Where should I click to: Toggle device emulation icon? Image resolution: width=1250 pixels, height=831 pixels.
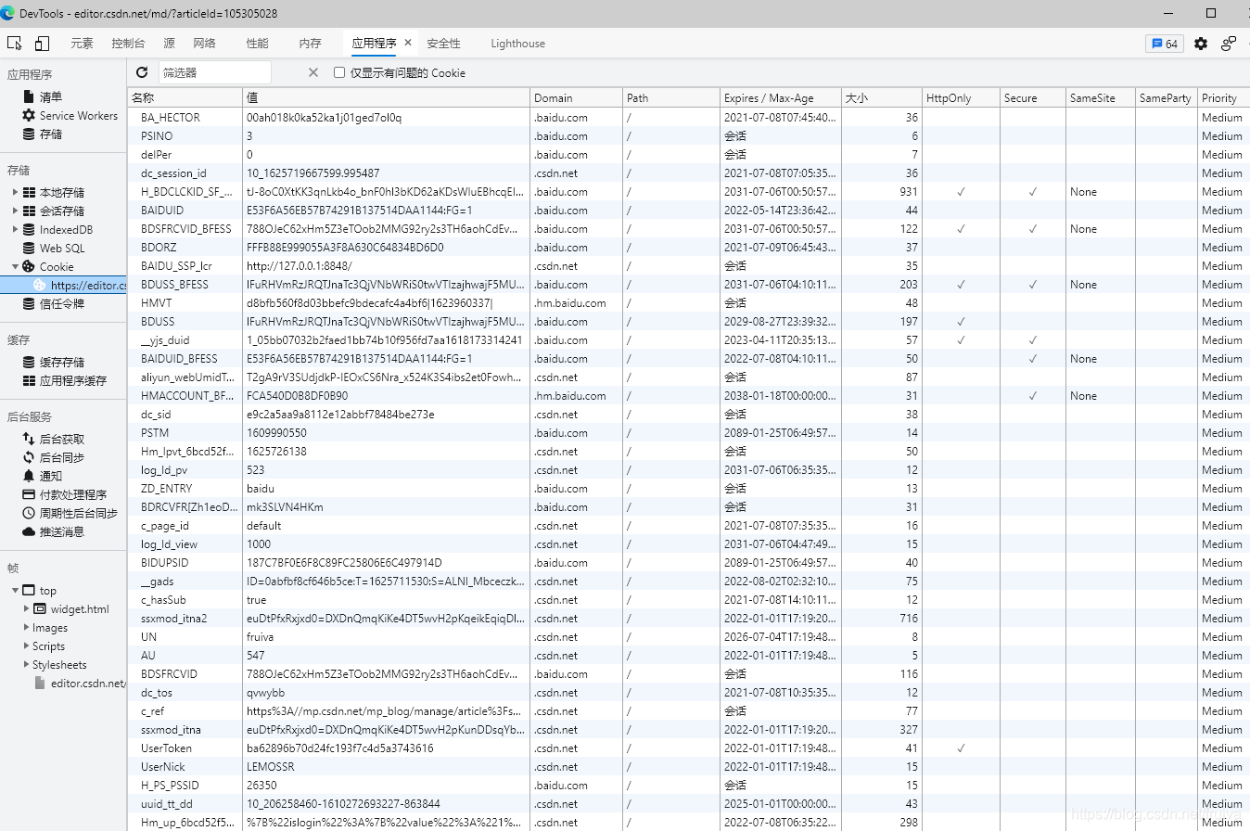point(42,44)
